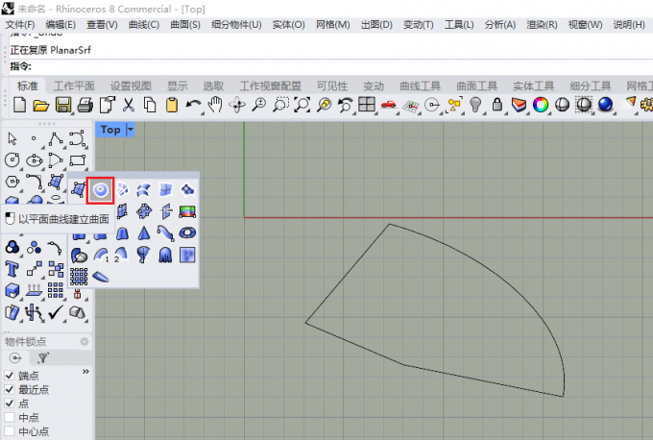Click the surface from planar curves icon
This screenshot has height=440, width=653.
(x=100, y=190)
